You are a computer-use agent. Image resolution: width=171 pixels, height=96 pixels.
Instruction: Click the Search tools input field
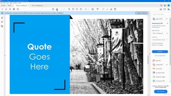pyautogui.click(x=161, y=14)
